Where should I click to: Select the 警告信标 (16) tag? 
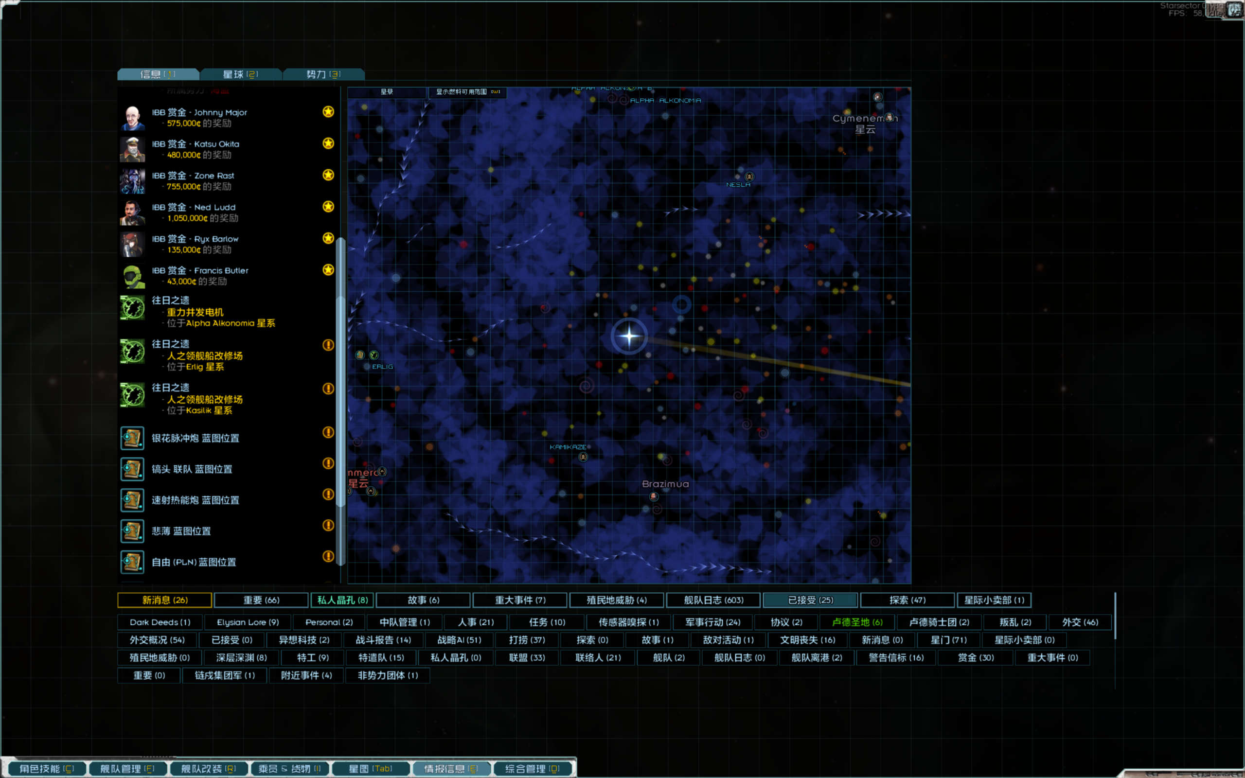pyautogui.click(x=896, y=657)
